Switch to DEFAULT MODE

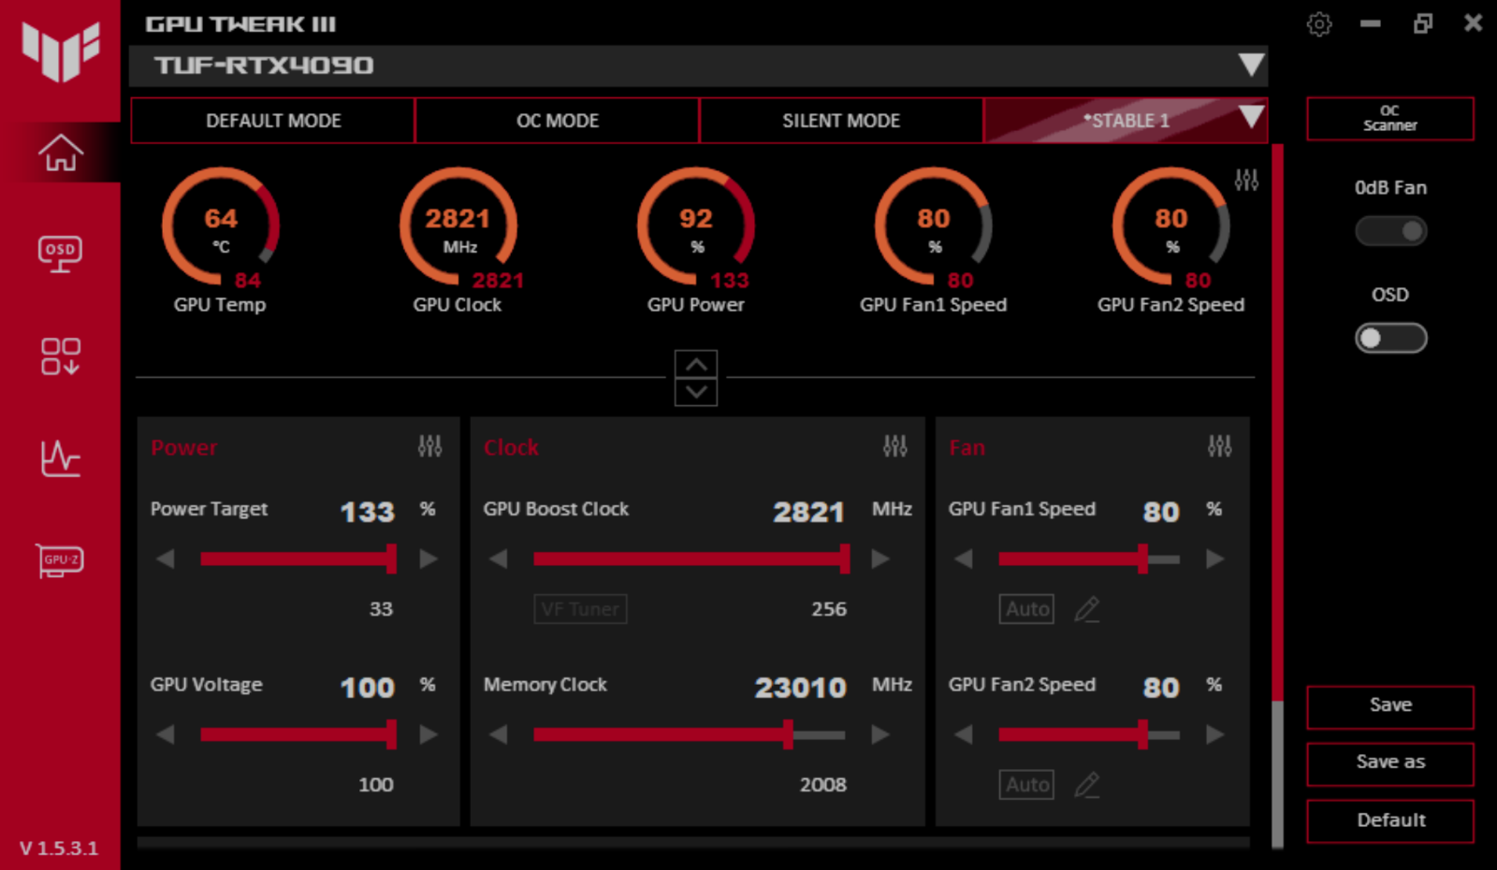pyautogui.click(x=273, y=121)
